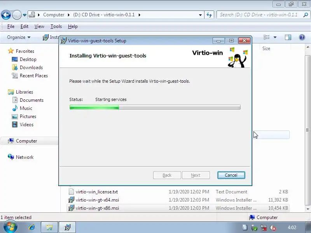Click the CD drive icon in address bar

click(32, 15)
